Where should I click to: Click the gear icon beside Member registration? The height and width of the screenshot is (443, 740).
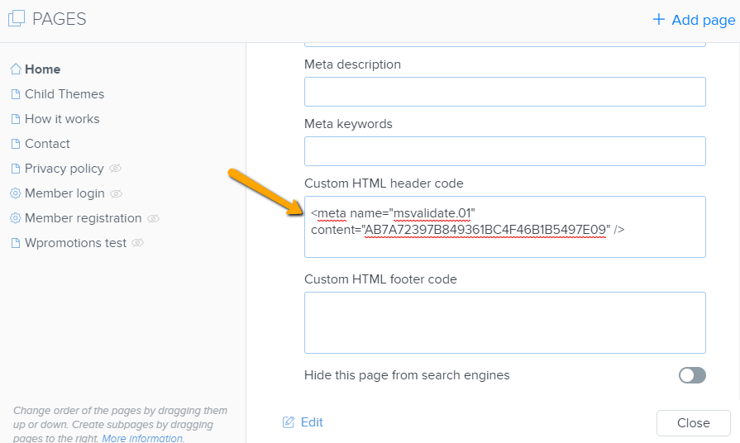16,218
